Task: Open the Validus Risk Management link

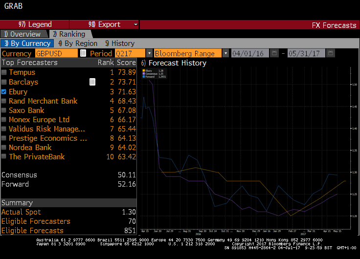Action: [47, 129]
